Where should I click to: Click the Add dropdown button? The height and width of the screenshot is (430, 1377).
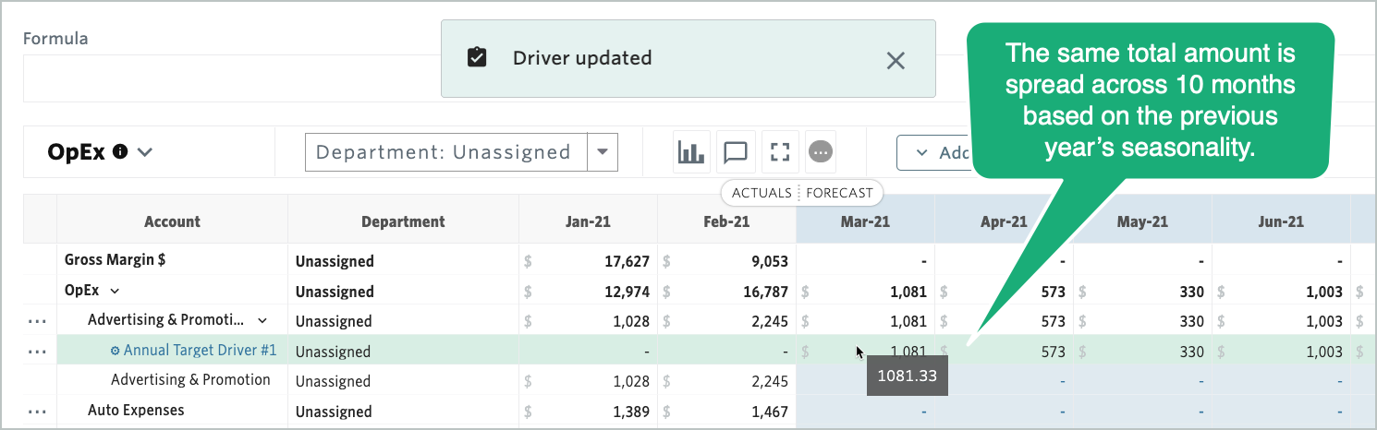pyautogui.click(x=933, y=152)
